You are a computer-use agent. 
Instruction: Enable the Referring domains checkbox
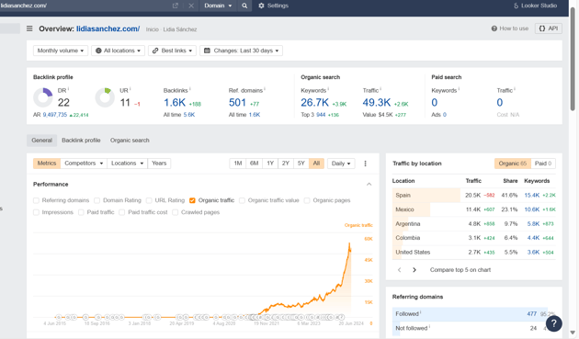pyautogui.click(x=36, y=200)
